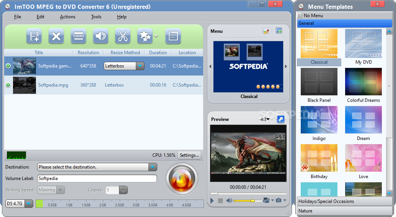Select the Dream menu template
The width and height of the screenshot is (396, 217).
pyautogui.click(x=363, y=124)
